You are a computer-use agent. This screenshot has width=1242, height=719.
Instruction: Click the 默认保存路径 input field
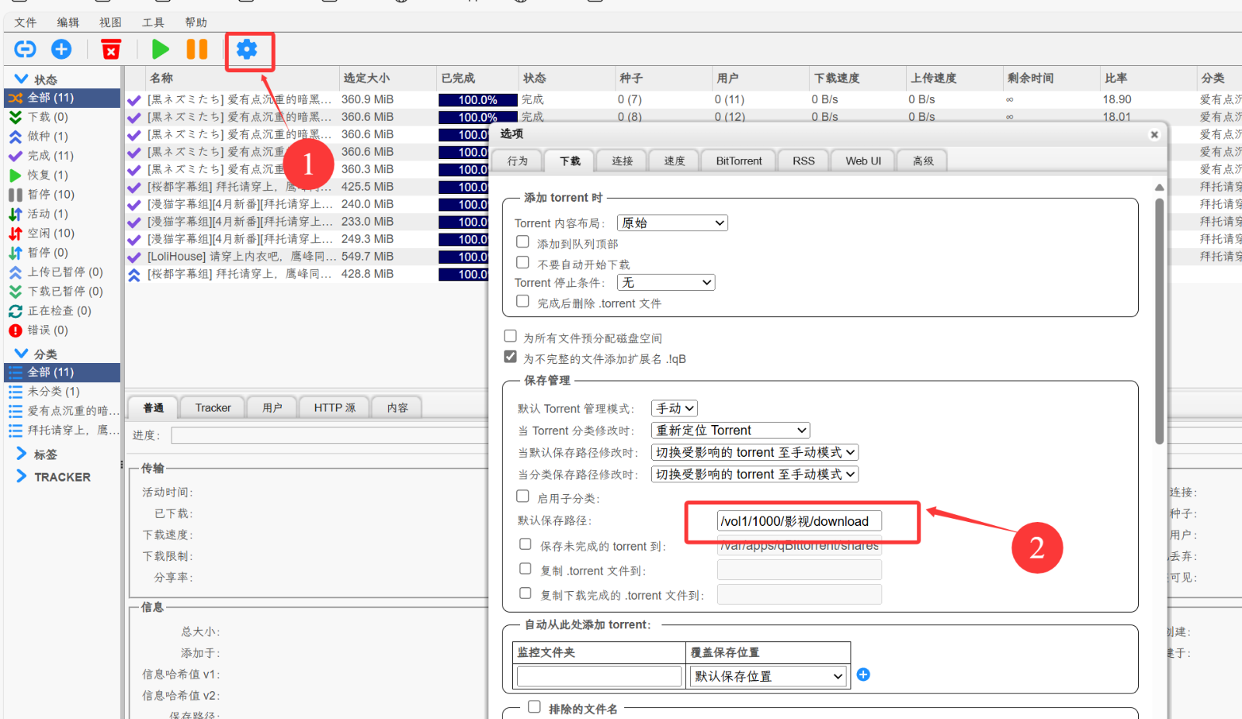click(x=799, y=520)
